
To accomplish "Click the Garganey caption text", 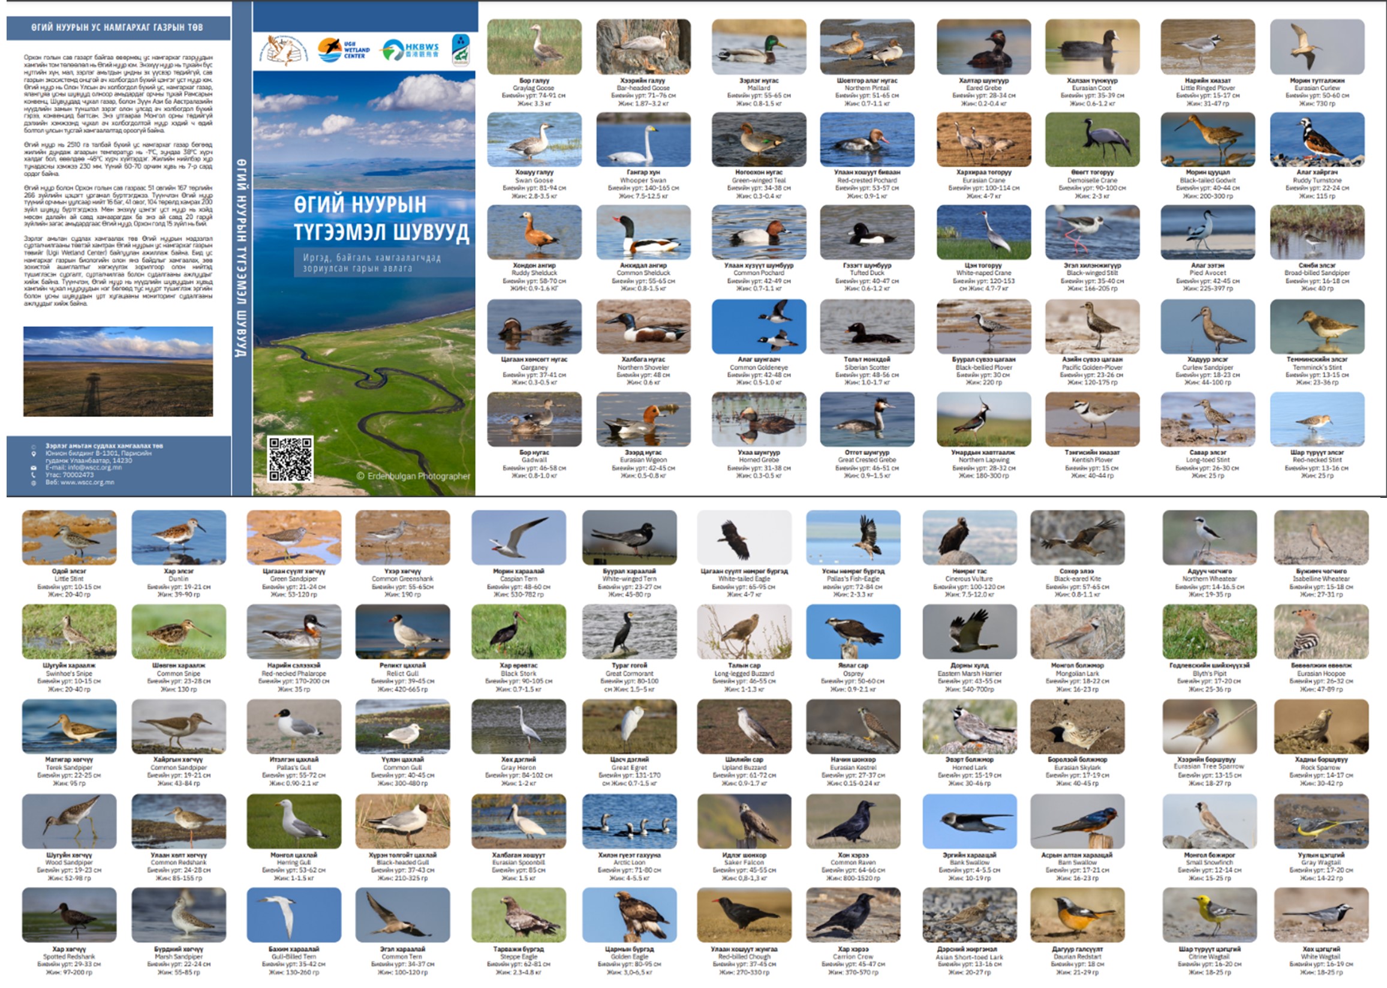I will [x=534, y=368].
